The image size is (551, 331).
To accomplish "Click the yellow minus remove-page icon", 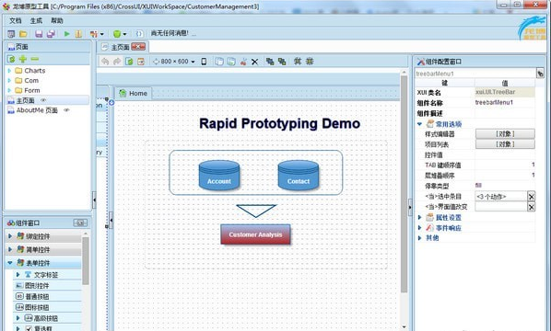I will point(34,59).
